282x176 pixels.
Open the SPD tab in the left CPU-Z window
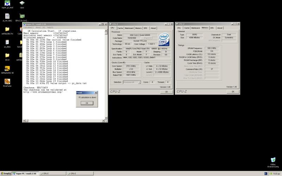[146, 28]
